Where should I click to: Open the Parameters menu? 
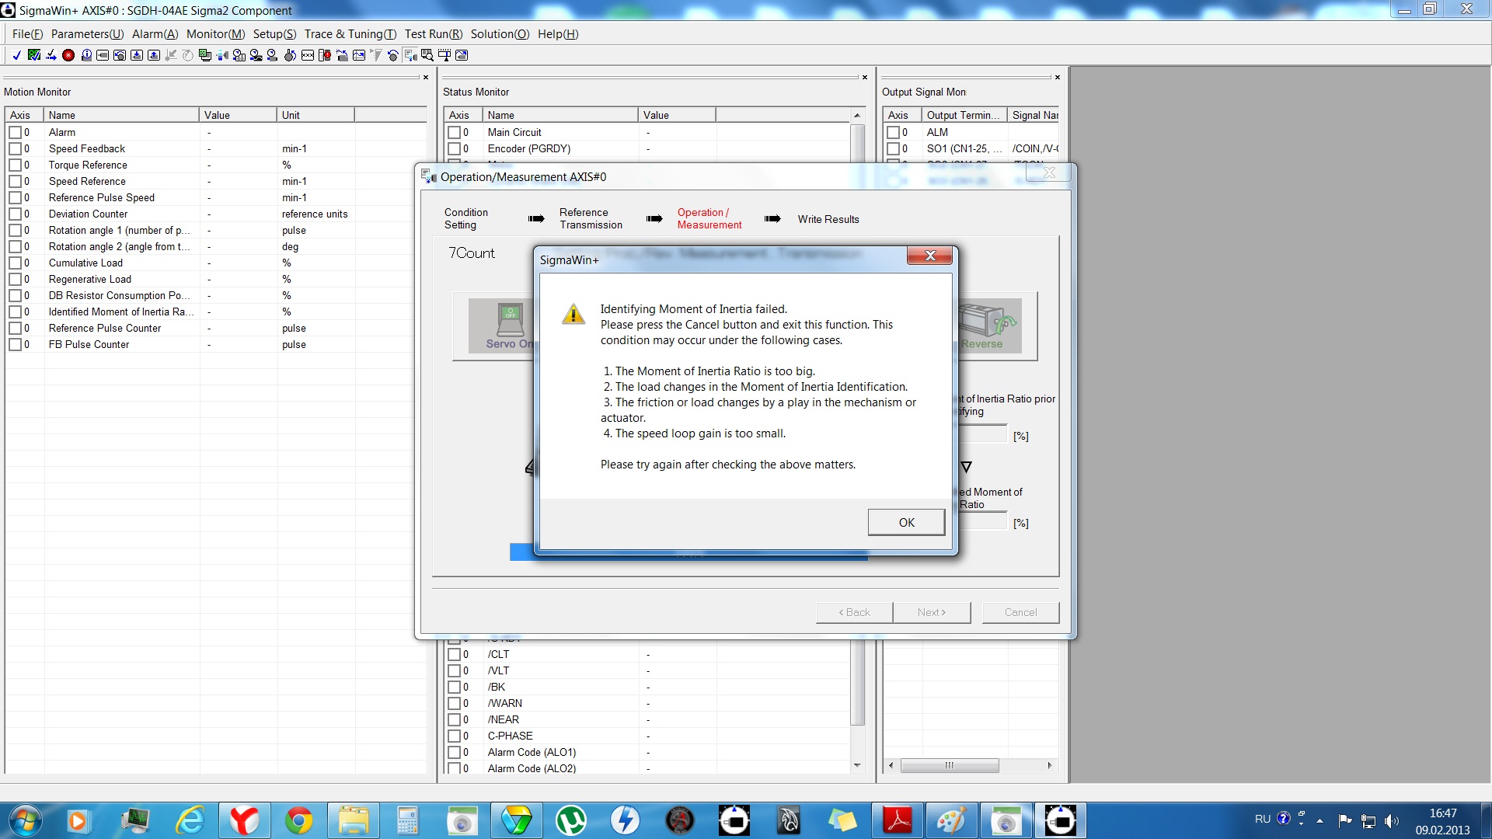coord(87,34)
